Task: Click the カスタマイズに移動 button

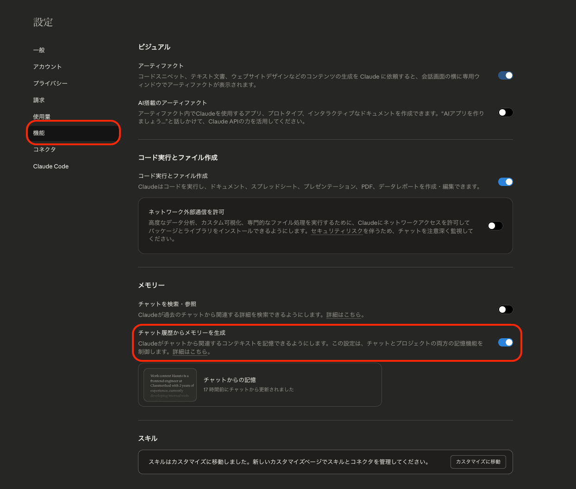Action: click(x=478, y=461)
